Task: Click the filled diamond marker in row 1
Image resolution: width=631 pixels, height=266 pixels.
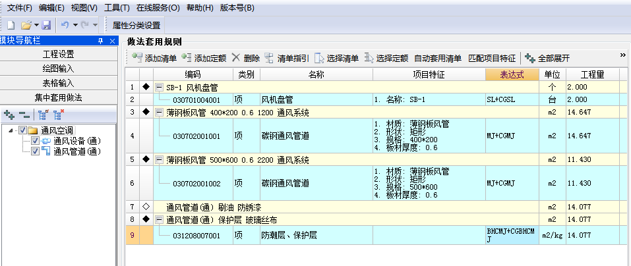Action: pos(146,86)
